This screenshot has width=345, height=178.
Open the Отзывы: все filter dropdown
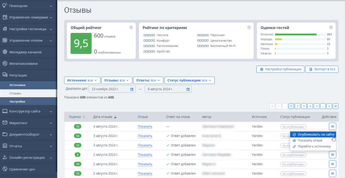(x=116, y=80)
